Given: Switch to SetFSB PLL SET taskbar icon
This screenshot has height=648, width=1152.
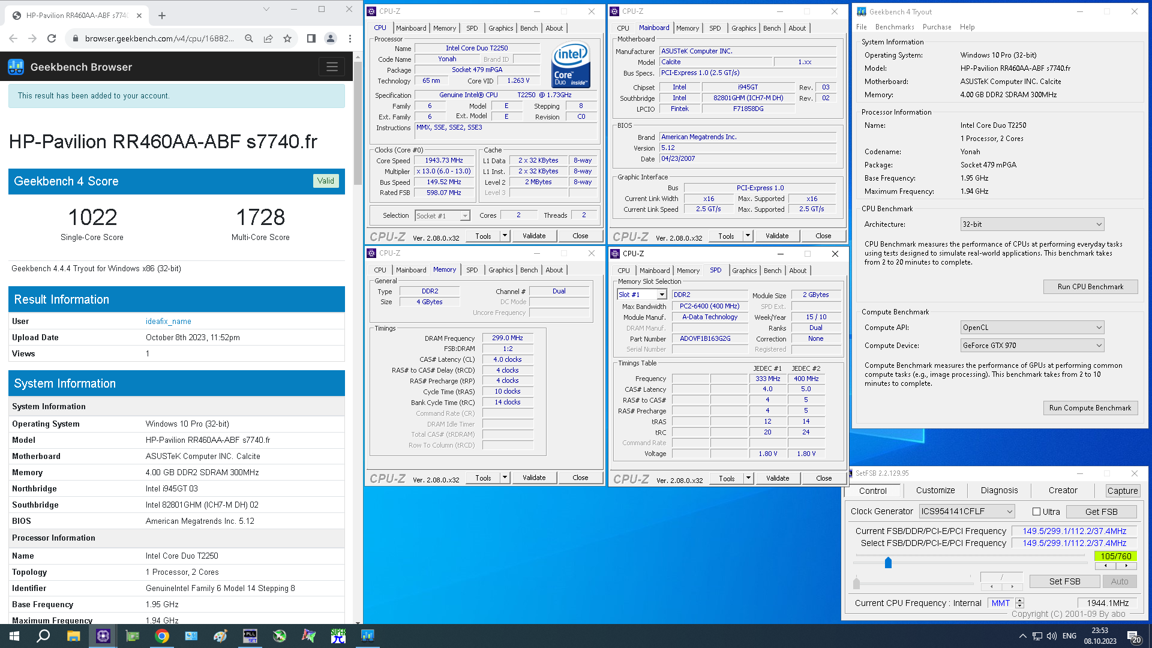Looking at the screenshot, I should 250,636.
